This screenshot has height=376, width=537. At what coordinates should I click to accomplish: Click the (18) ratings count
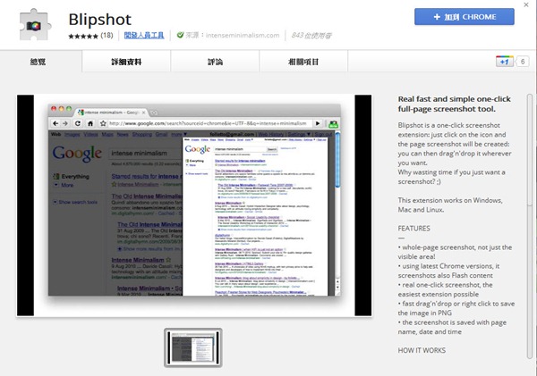(x=107, y=35)
